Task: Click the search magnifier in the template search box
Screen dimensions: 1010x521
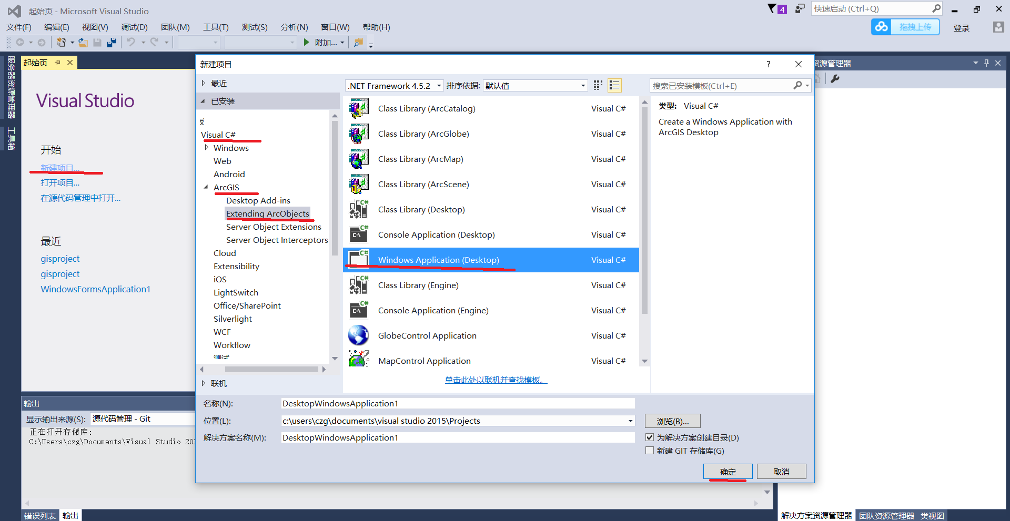Action: click(797, 85)
